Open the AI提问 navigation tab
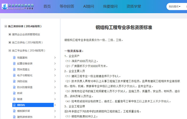Image resolution: width=187 pixels, height=119 pixels. (x=89, y=6)
